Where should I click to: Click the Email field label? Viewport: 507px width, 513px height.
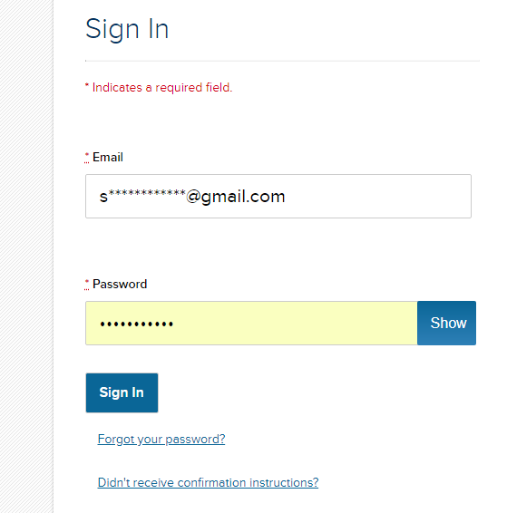(108, 157)
